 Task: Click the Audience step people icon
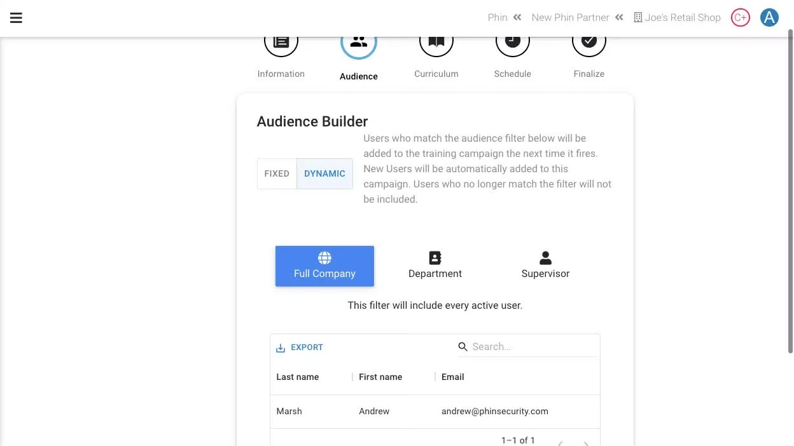click(x=359, y=42)
